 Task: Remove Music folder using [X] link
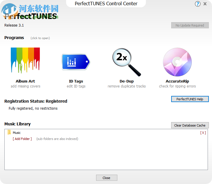(x=203, y=133)
